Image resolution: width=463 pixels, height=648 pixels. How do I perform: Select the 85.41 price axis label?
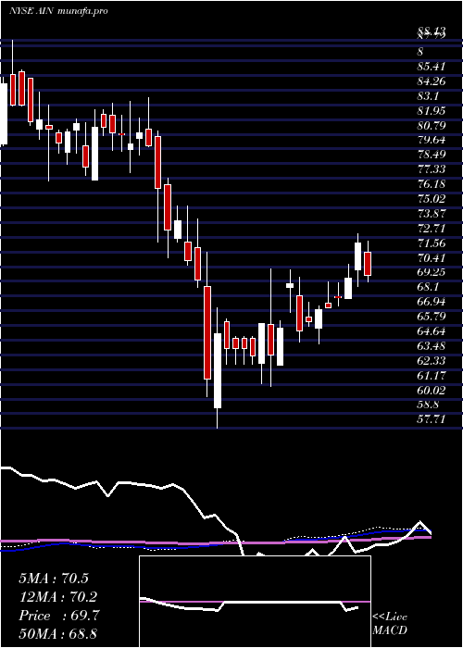[x=432, y=66]
